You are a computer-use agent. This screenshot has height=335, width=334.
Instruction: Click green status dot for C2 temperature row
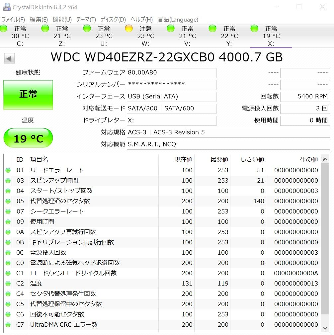pos(8,284)
